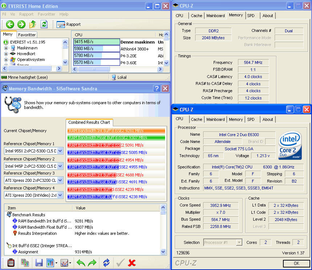Open Reference Chipset/Memory 4 dropdown
This screenshot has height=270, width=312.
[x=60, y=195]
